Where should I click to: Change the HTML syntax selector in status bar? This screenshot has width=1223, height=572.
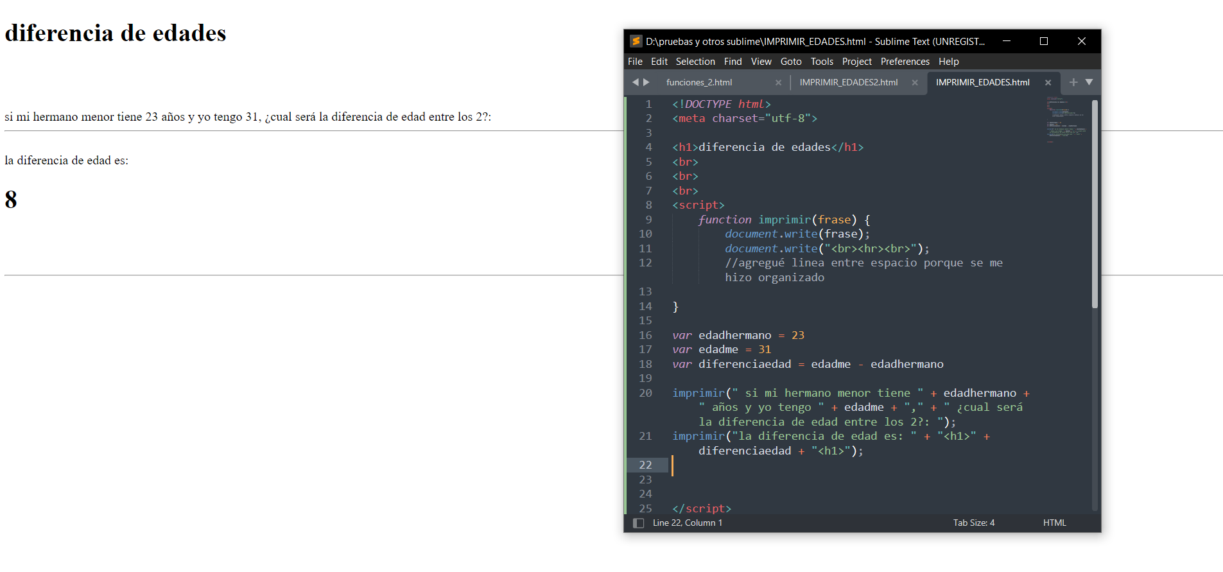pyautogui.click(x=1054, y=523)
